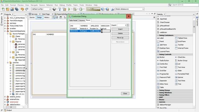The height and width of the screenshot is (112, 199).
Task: Switch to Columns tab in the dialog
Action: click(81, 21)
